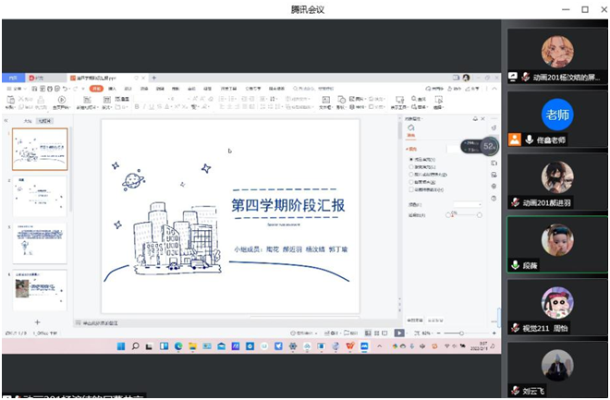Click the highlighted ribbon tab 开始
This screenshot has width=610, height=400.
tap(96, 89)
